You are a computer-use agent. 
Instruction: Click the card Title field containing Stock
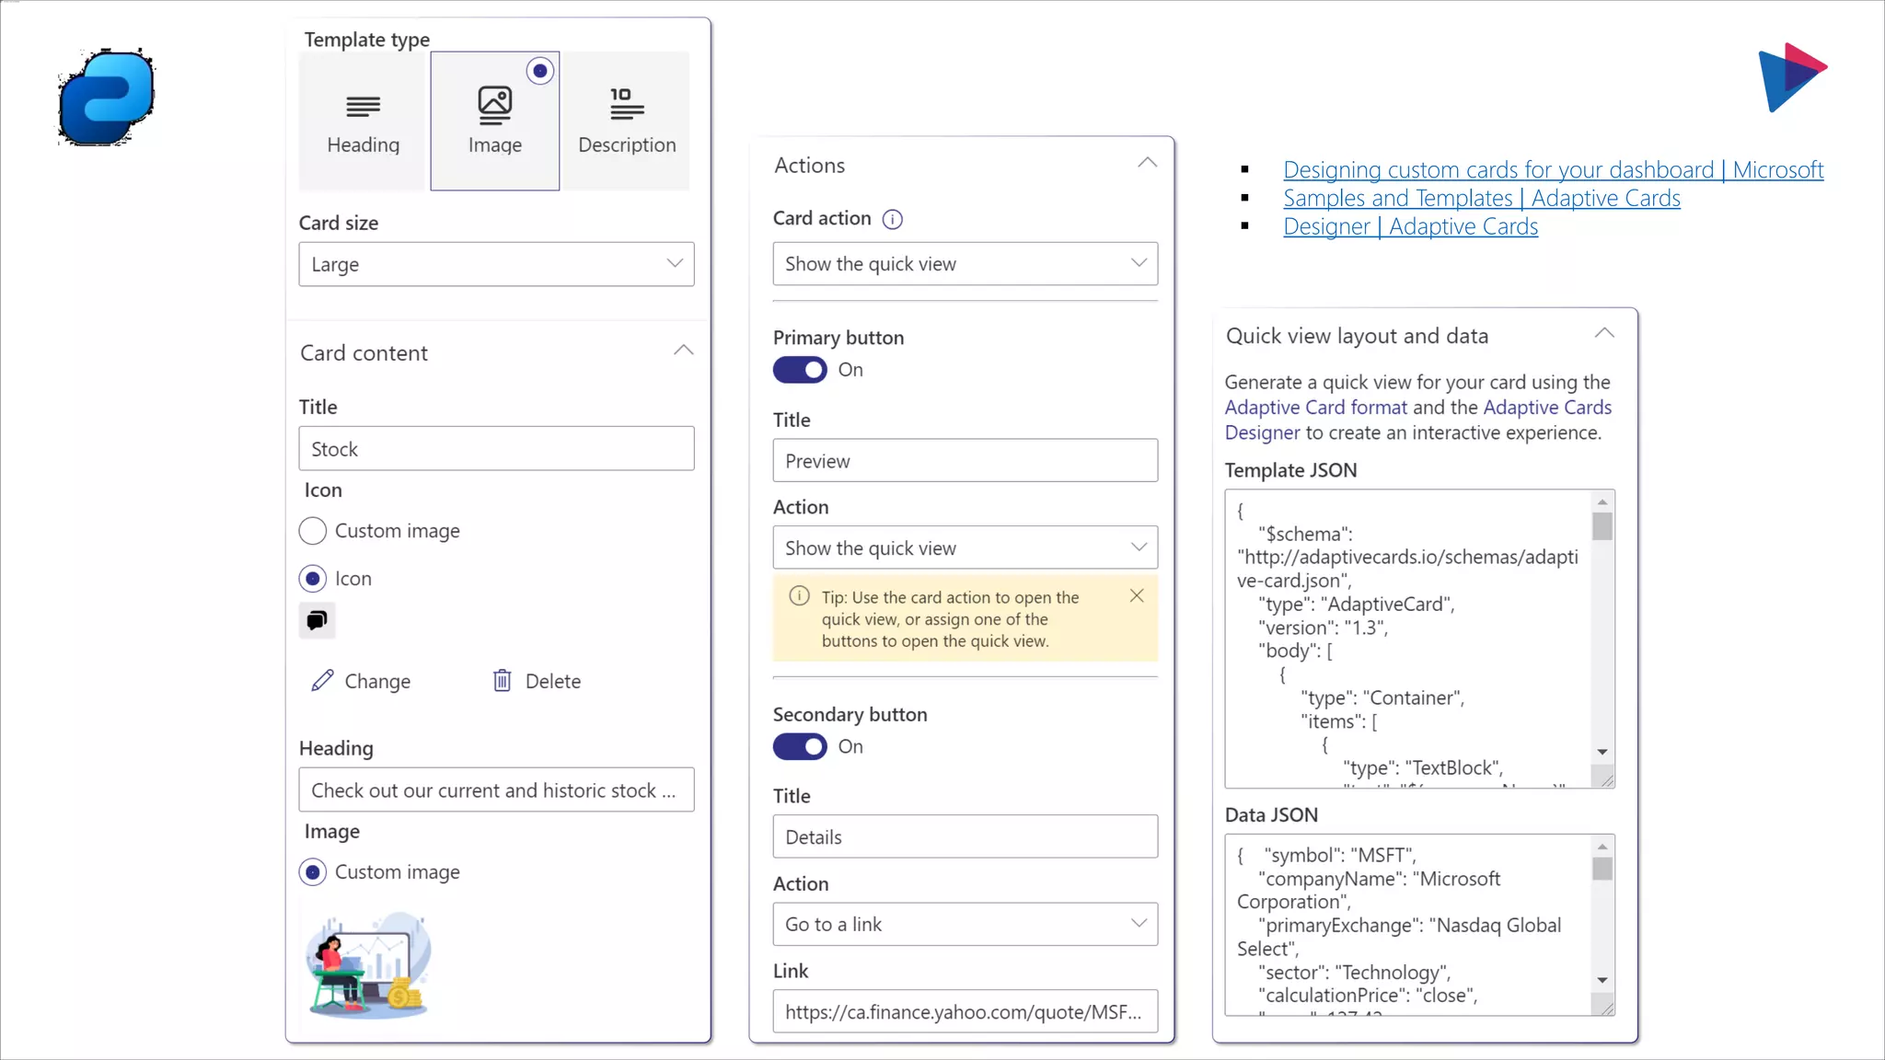496,449
